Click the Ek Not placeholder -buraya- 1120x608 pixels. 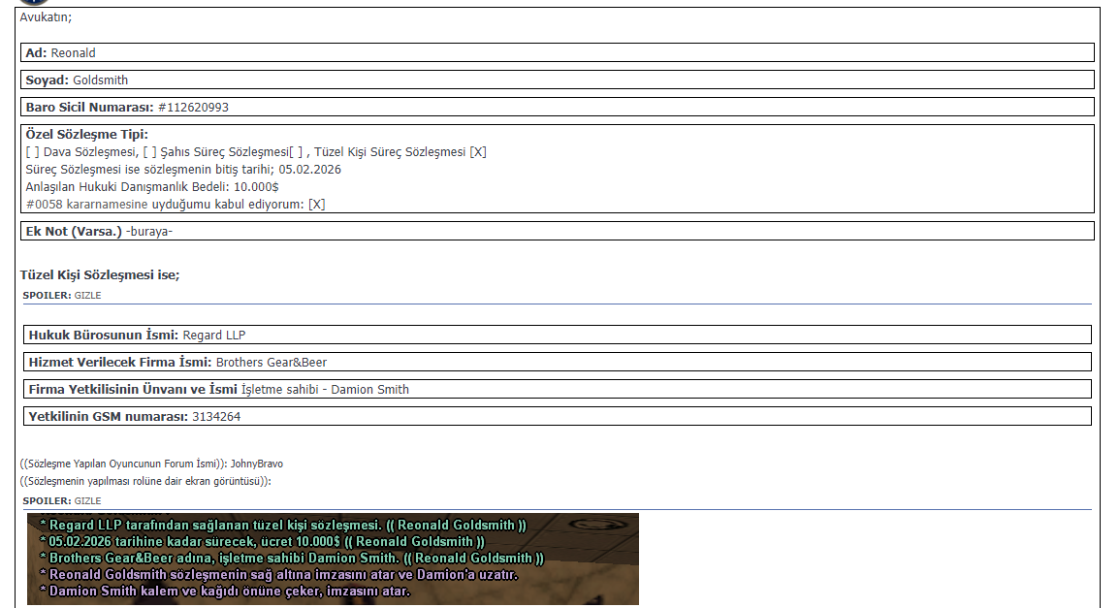(x=149, y=232)
